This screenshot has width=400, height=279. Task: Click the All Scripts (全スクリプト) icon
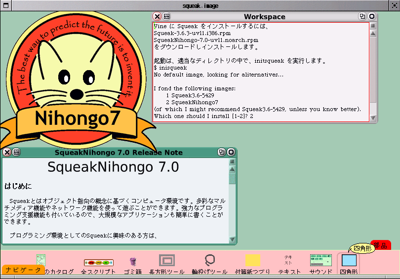tap(98, 262)
